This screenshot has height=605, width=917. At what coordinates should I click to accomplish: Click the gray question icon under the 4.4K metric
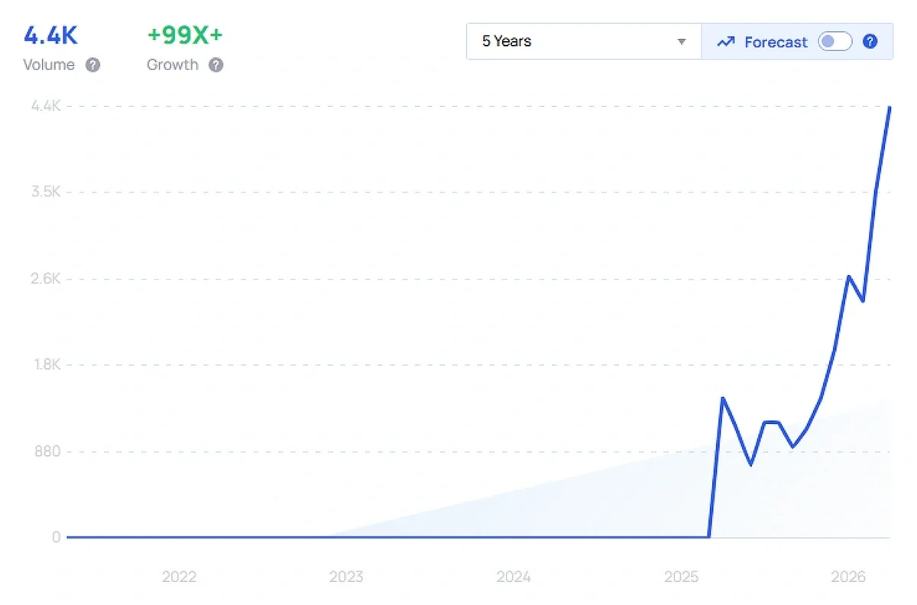92,65
